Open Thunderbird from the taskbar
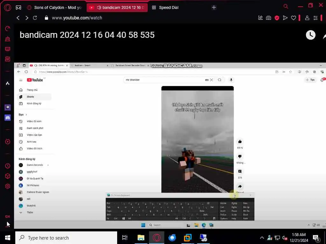Viewport: 326px width, 244px height. coord(172,238)
